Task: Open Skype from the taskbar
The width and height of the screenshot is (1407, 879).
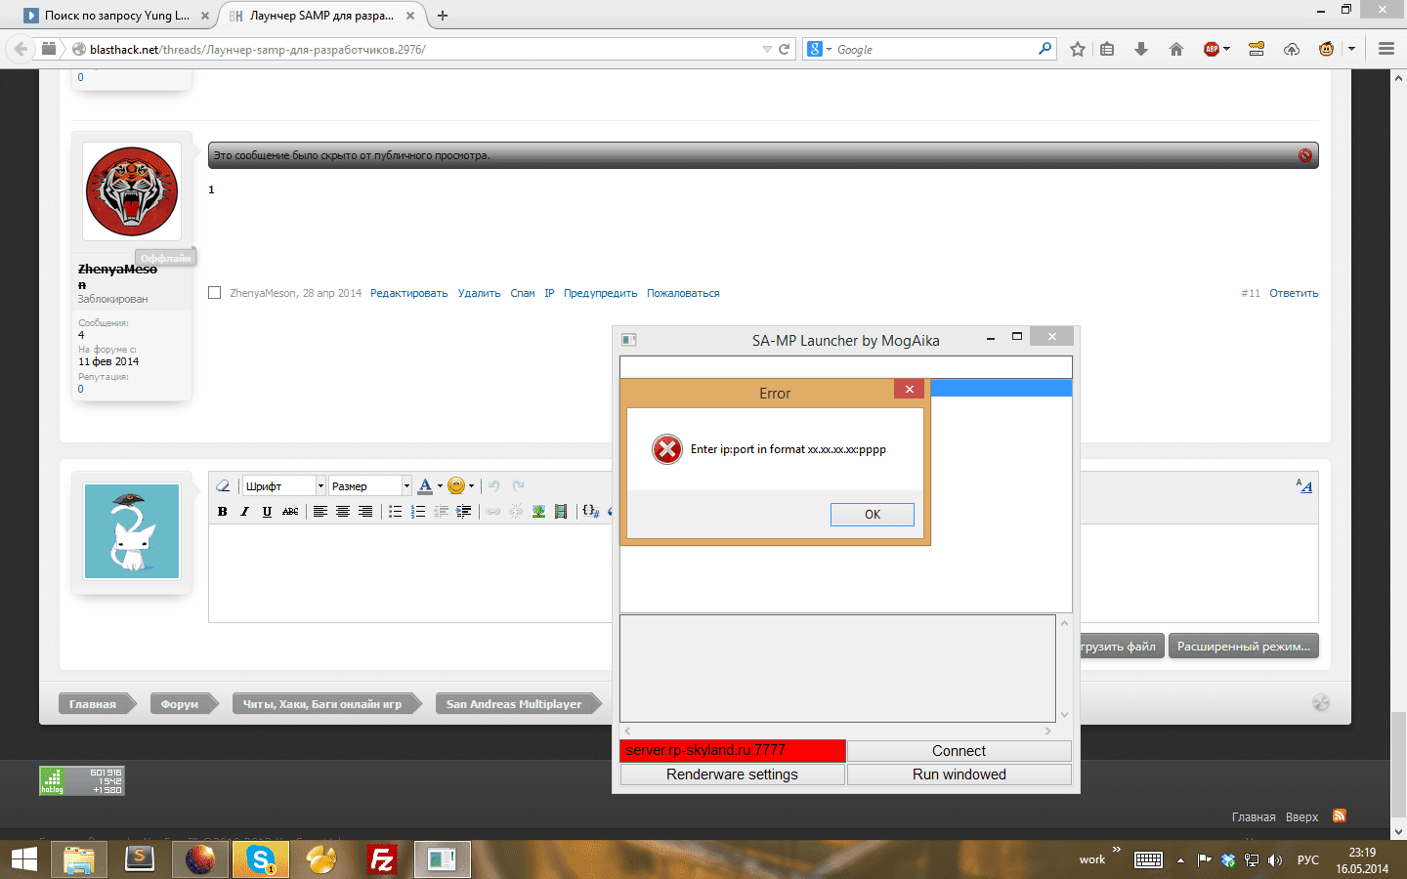Action: point(261,859)
